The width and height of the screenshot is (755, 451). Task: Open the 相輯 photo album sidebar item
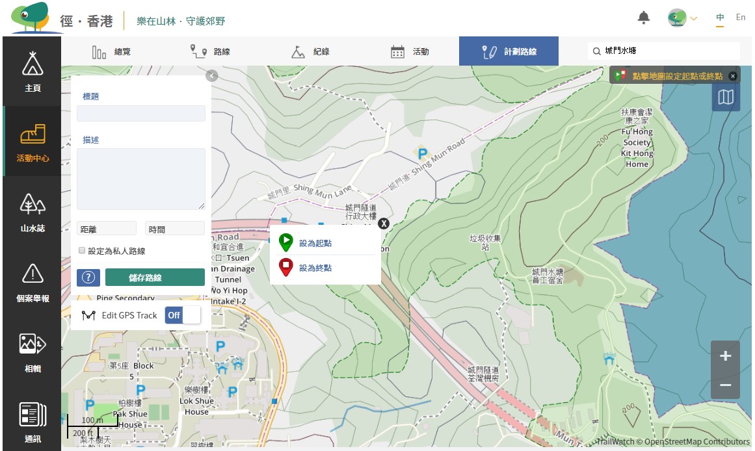point(33,352)
